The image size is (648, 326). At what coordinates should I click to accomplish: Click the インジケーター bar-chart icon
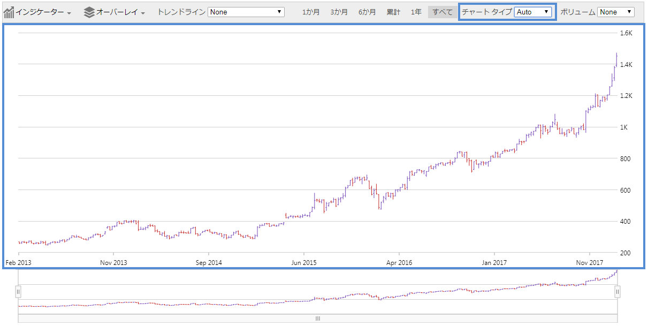[9, 11]
